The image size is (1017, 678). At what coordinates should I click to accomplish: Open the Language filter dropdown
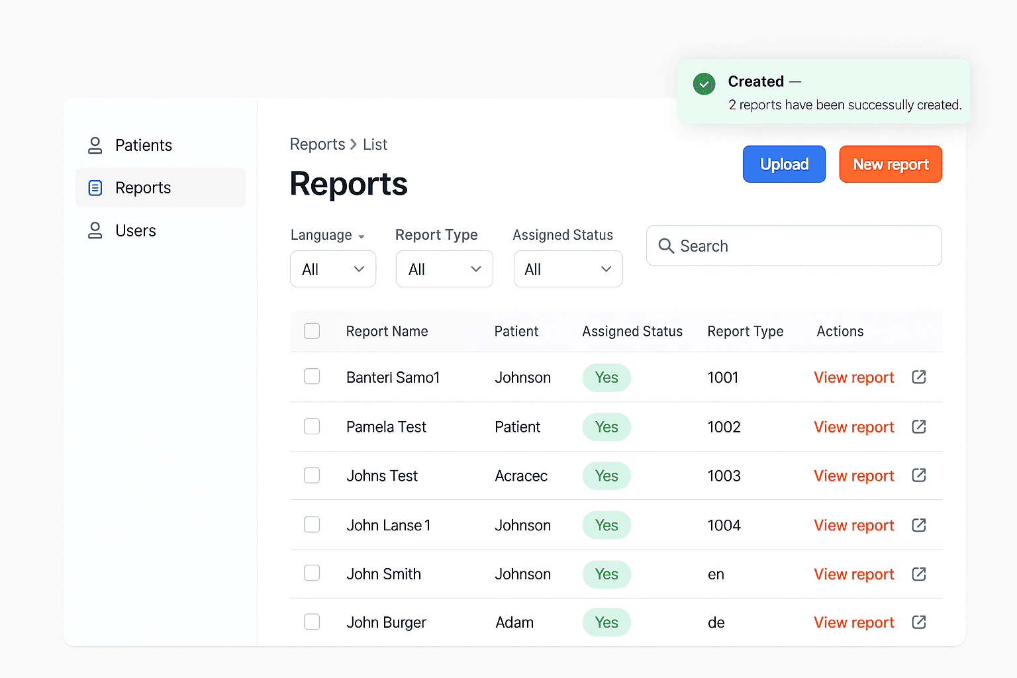[x=333, y=269]
